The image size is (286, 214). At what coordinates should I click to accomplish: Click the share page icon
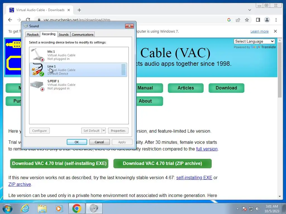tap(238, 20)
